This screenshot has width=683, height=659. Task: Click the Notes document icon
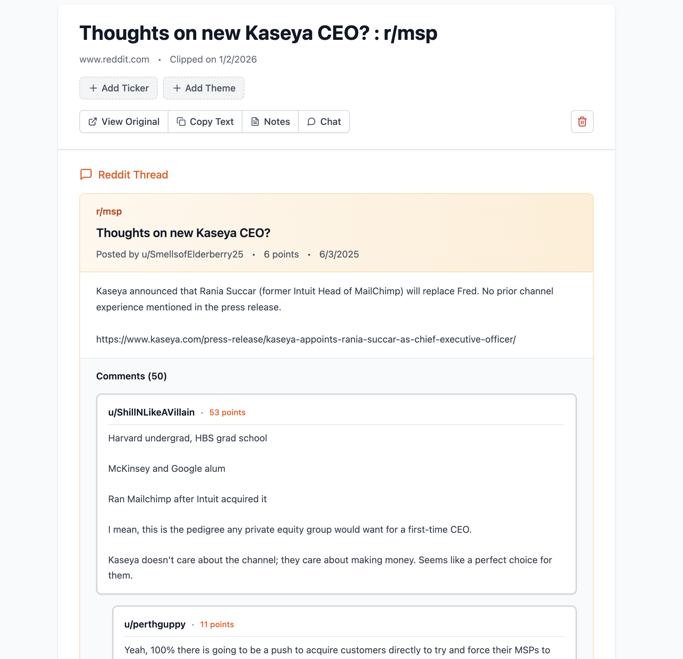[x=255, y=122]
